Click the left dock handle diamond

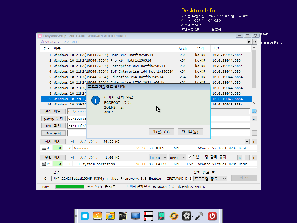pos(76,216)
